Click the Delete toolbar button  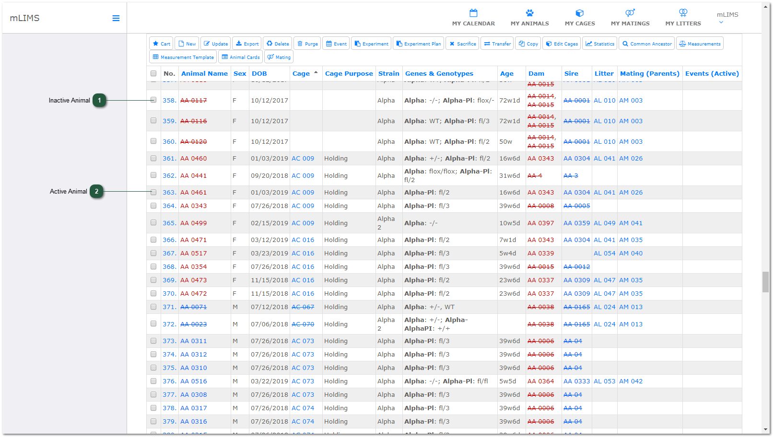[x=278, y=44]
